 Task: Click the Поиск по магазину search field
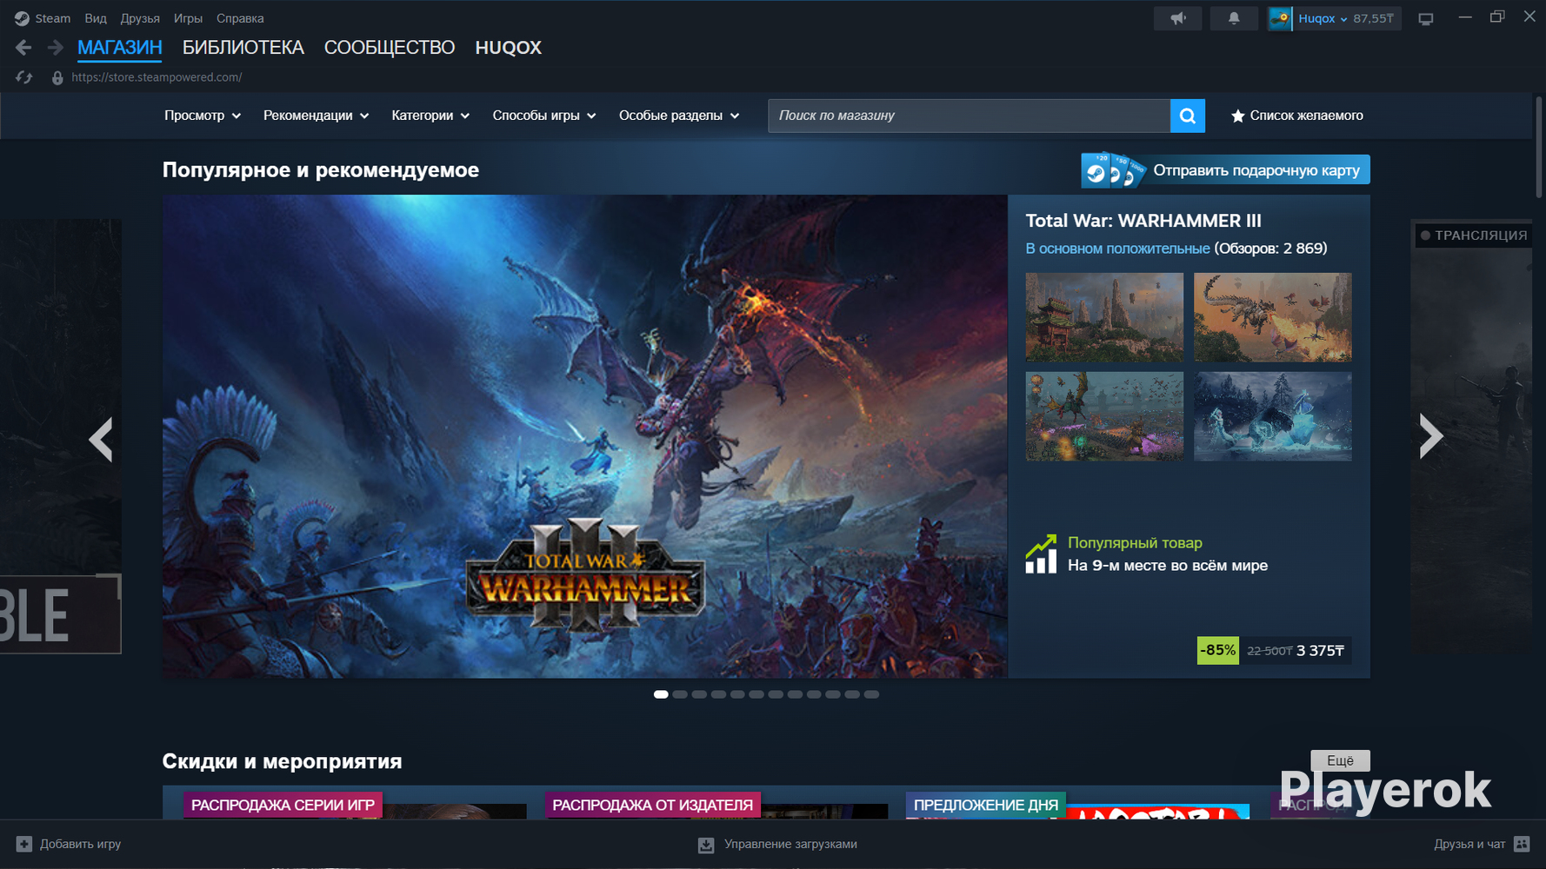(x=969, y=116)
